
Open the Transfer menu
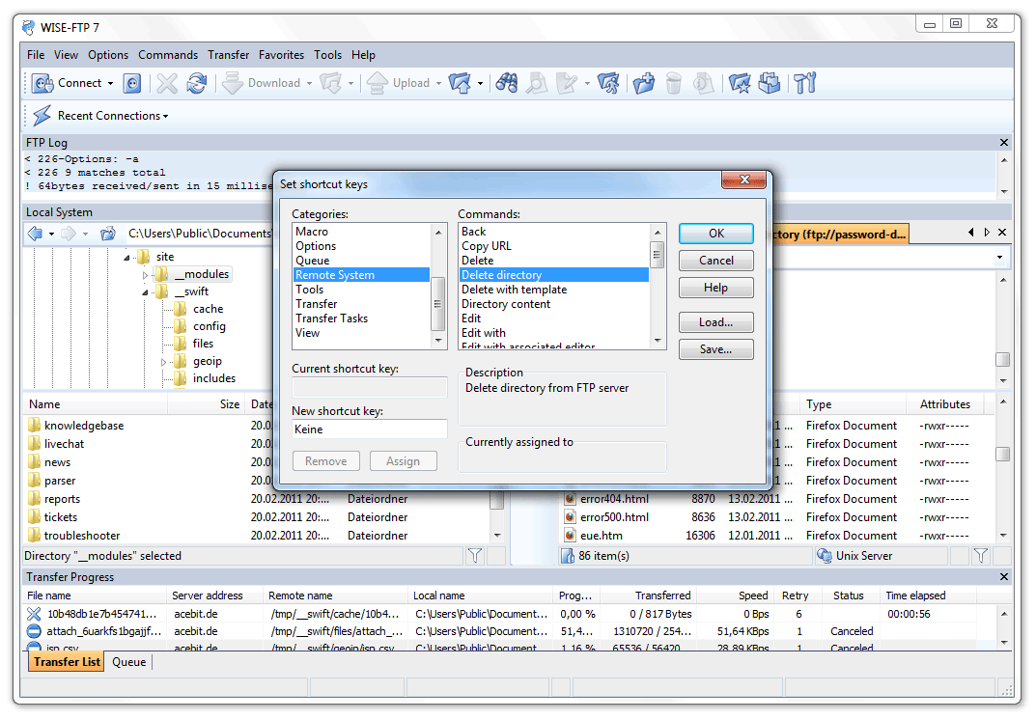pos(228,55)
